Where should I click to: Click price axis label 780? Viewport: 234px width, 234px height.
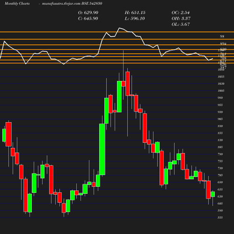pos(220,154)
